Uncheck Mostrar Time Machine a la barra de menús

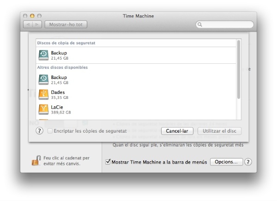click(x=108, y=162)
